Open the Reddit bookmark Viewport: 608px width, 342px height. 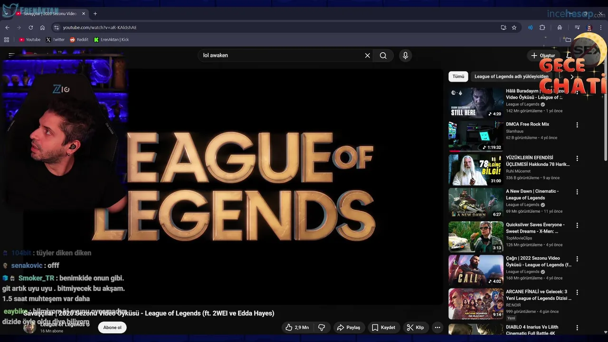(x=79, y=39)
